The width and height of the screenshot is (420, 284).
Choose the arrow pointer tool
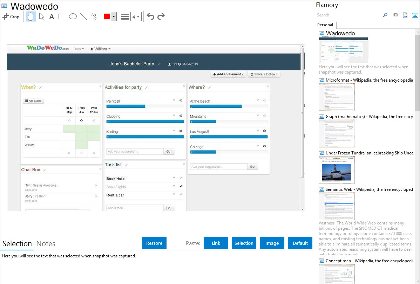(41, 16)
